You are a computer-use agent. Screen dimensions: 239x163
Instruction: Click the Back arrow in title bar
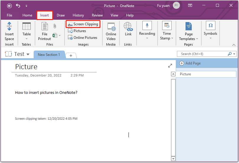click(x=9, y=6)
